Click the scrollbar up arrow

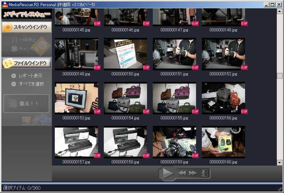(279, 11)
